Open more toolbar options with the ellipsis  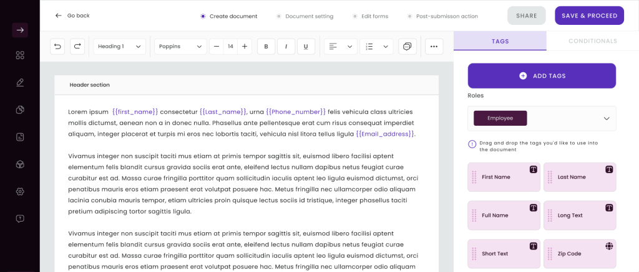click(434, 47)
